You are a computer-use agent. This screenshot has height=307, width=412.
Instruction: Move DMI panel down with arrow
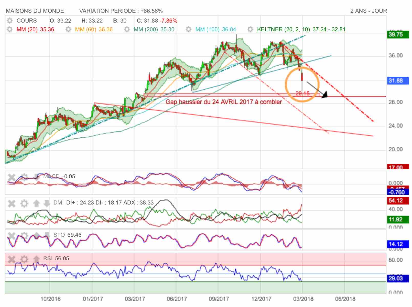click(x=47, y=203)
